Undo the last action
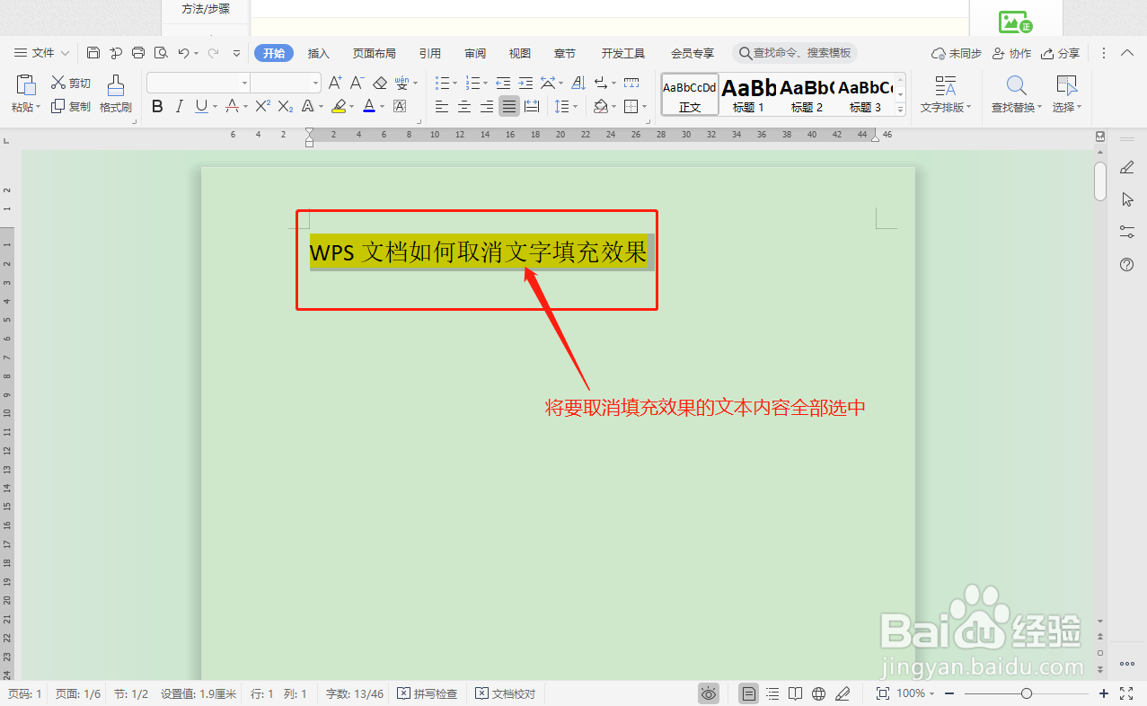 point(183,53)
